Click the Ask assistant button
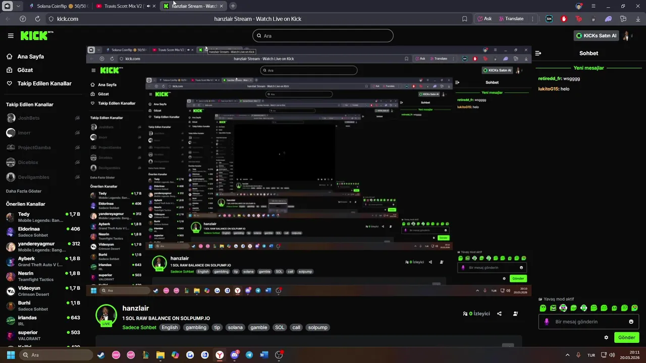 [484, 19]
